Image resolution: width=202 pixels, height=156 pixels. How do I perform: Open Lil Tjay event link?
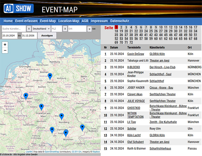pyautogui.click(x=131, y=122)
